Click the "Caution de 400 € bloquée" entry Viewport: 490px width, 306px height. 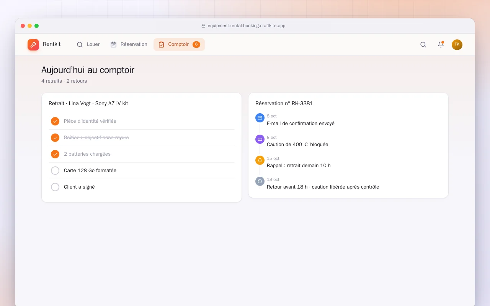297,145
